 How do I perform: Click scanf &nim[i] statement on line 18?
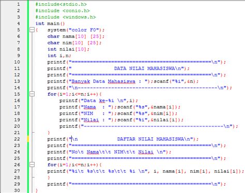point(147,114)
